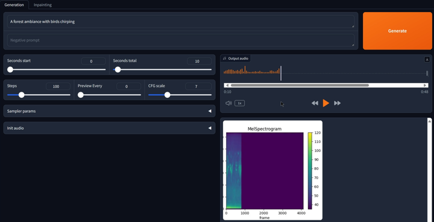Viewport: 434px width, 222px height.
Task: Click the Preview Every slider handle
Action: pyautogui.click(x=81, y=95)
